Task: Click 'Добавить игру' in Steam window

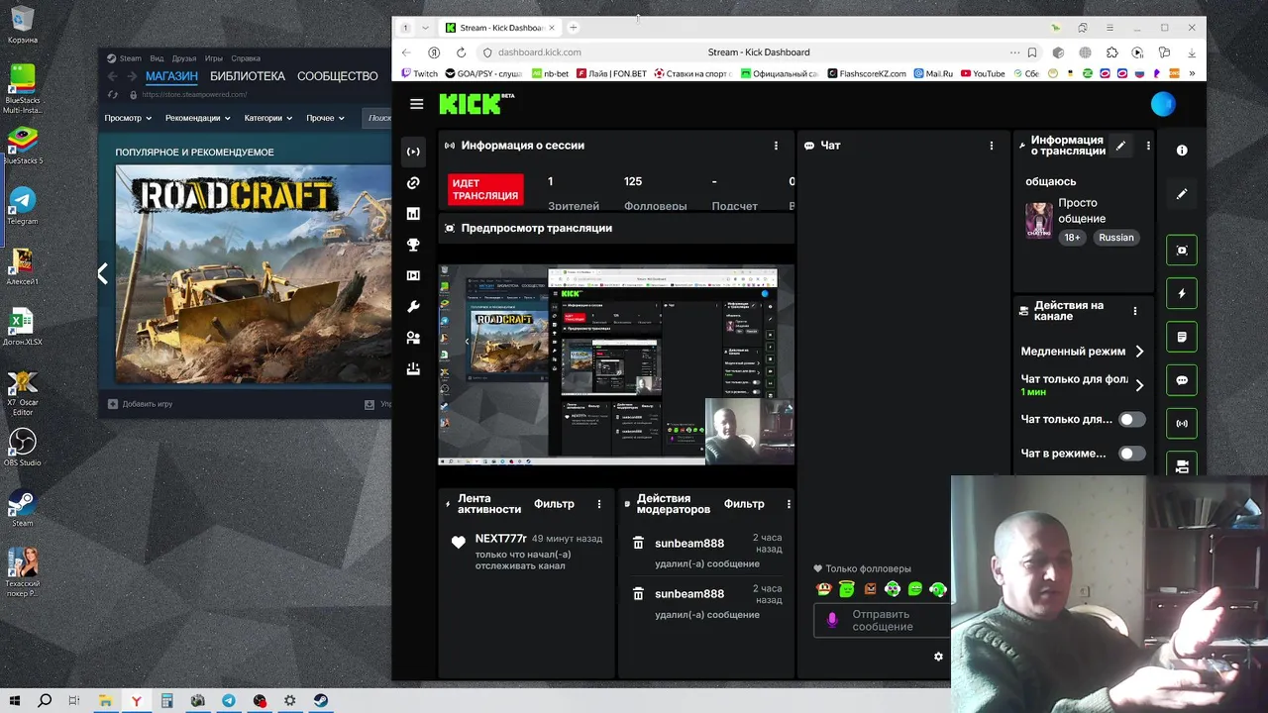Action: coord(140,404)
